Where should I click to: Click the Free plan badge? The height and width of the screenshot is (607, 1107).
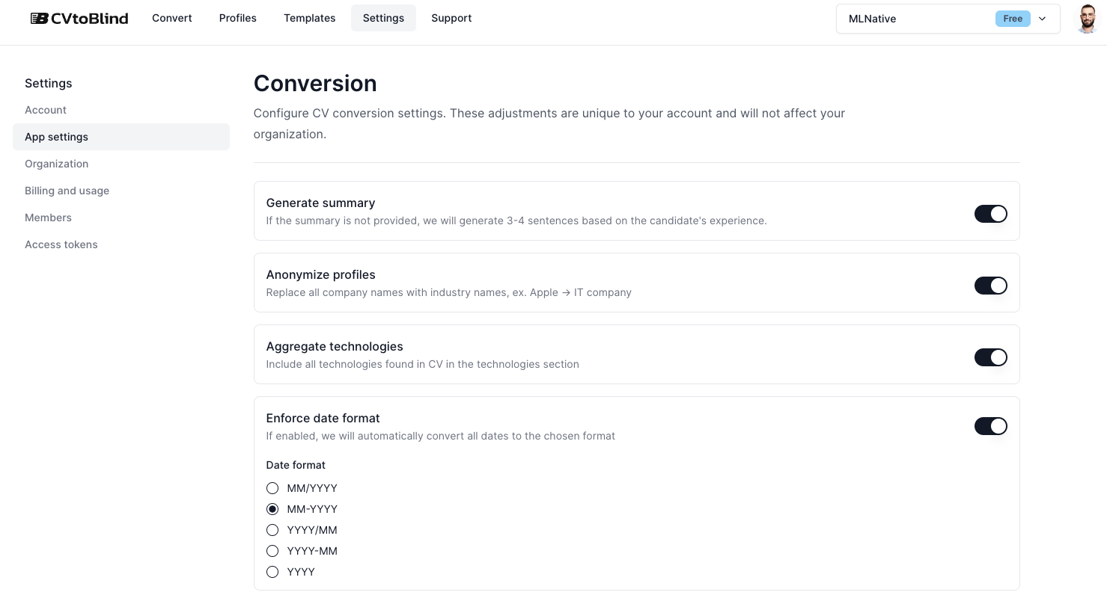click(x=1013, y=19)
